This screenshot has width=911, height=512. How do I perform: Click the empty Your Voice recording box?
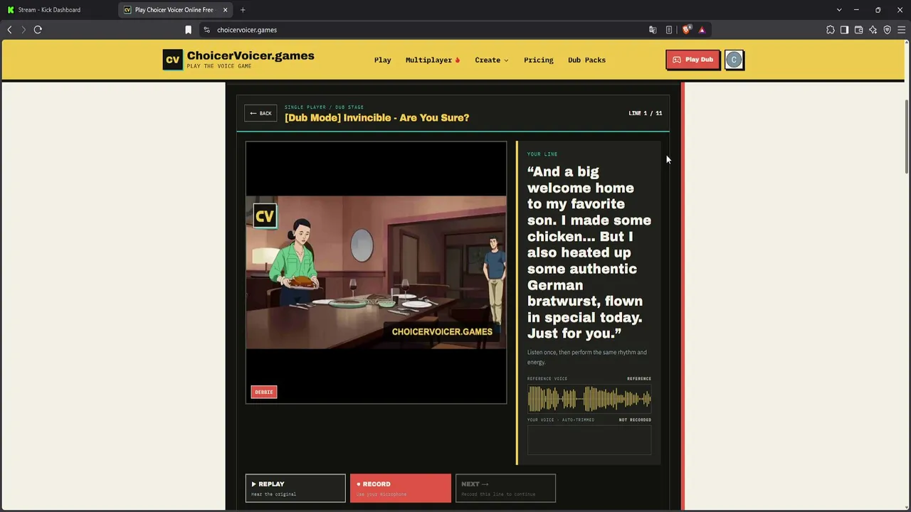tap(589, 440)
